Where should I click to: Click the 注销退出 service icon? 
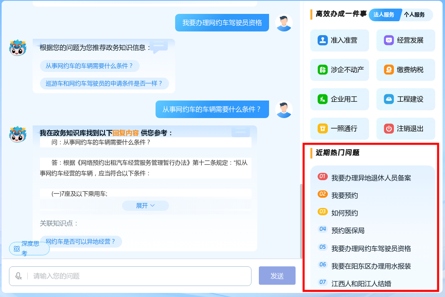point(405,128)
